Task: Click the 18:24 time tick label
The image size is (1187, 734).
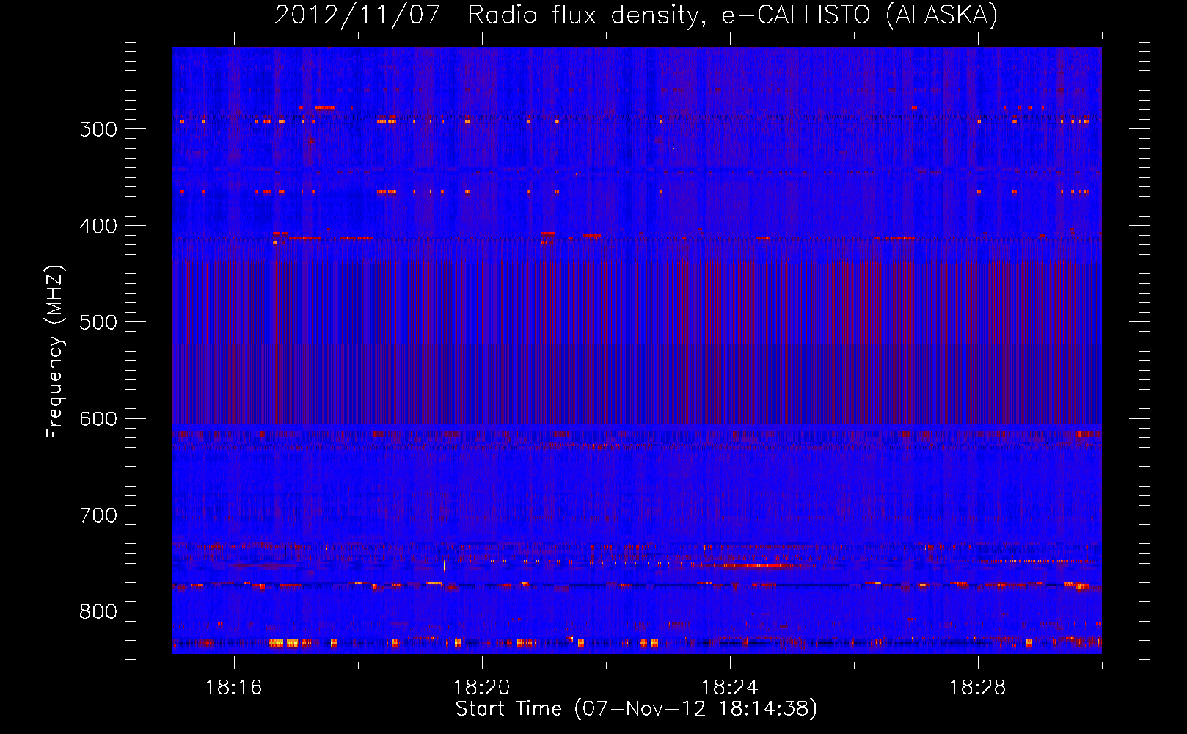Action: click(730, 688)
